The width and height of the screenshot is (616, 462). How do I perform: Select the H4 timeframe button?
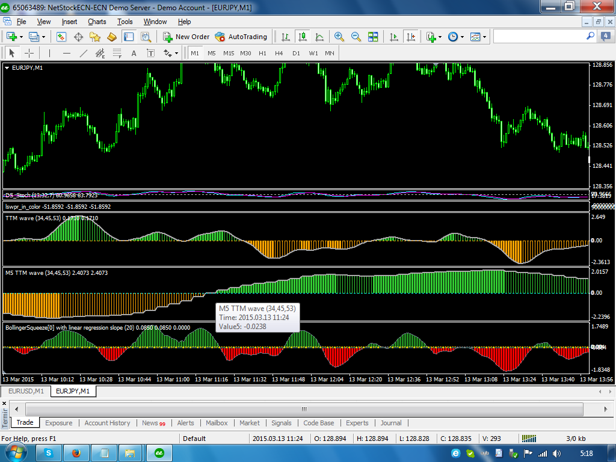click(279, 53)
